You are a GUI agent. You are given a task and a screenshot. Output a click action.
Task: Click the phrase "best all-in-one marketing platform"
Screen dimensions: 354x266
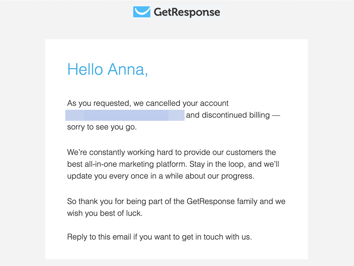[126, 164]
